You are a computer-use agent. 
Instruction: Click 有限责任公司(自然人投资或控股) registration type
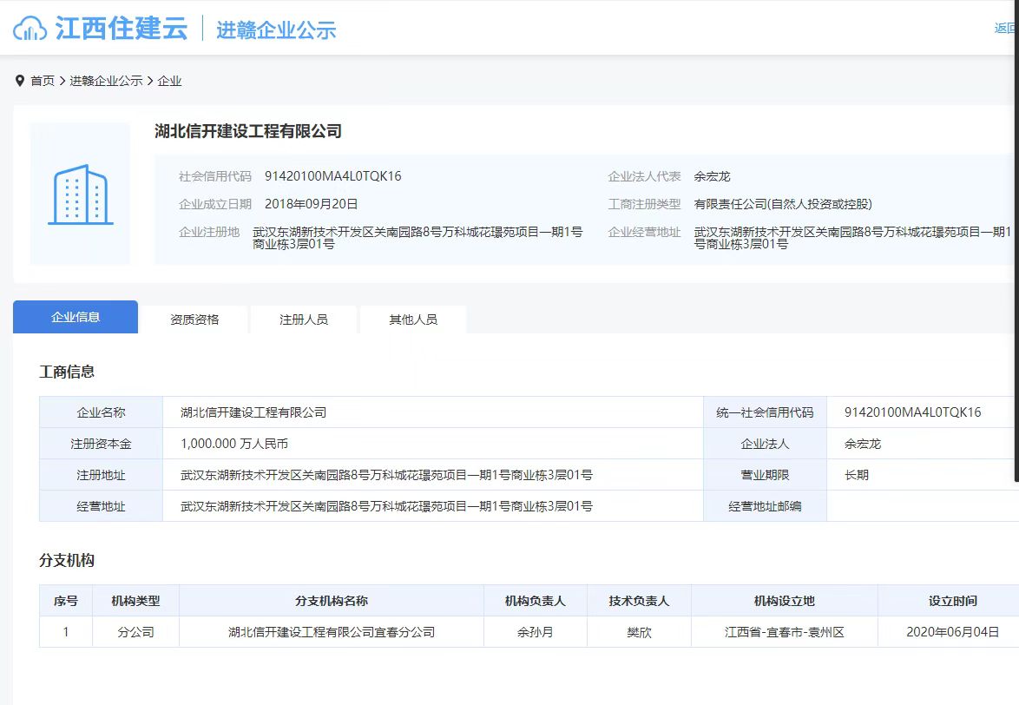pyautogui.click(x=782, y=204)
